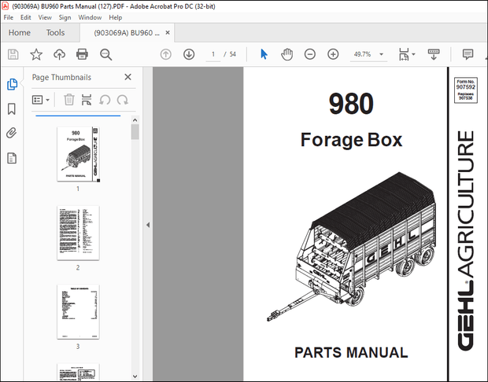Rotate page clockwise

click(122, 100)
